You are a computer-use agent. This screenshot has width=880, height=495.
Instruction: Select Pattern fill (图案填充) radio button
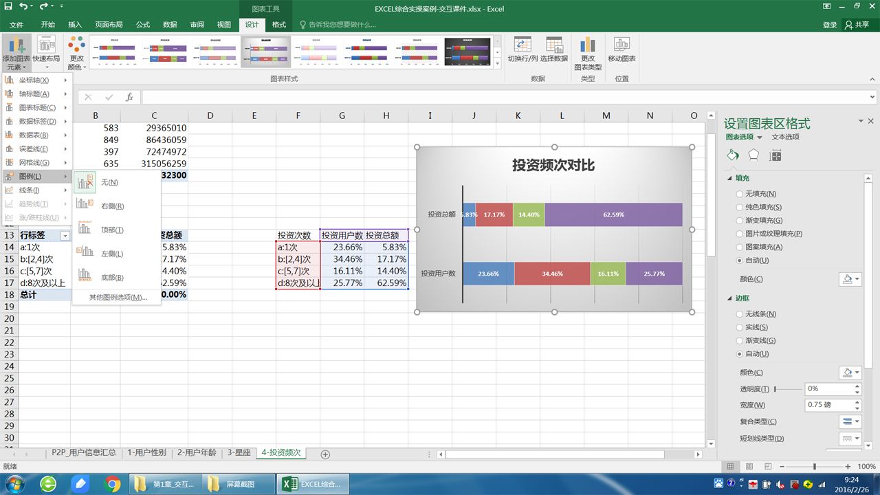click(x=740, y=247)
